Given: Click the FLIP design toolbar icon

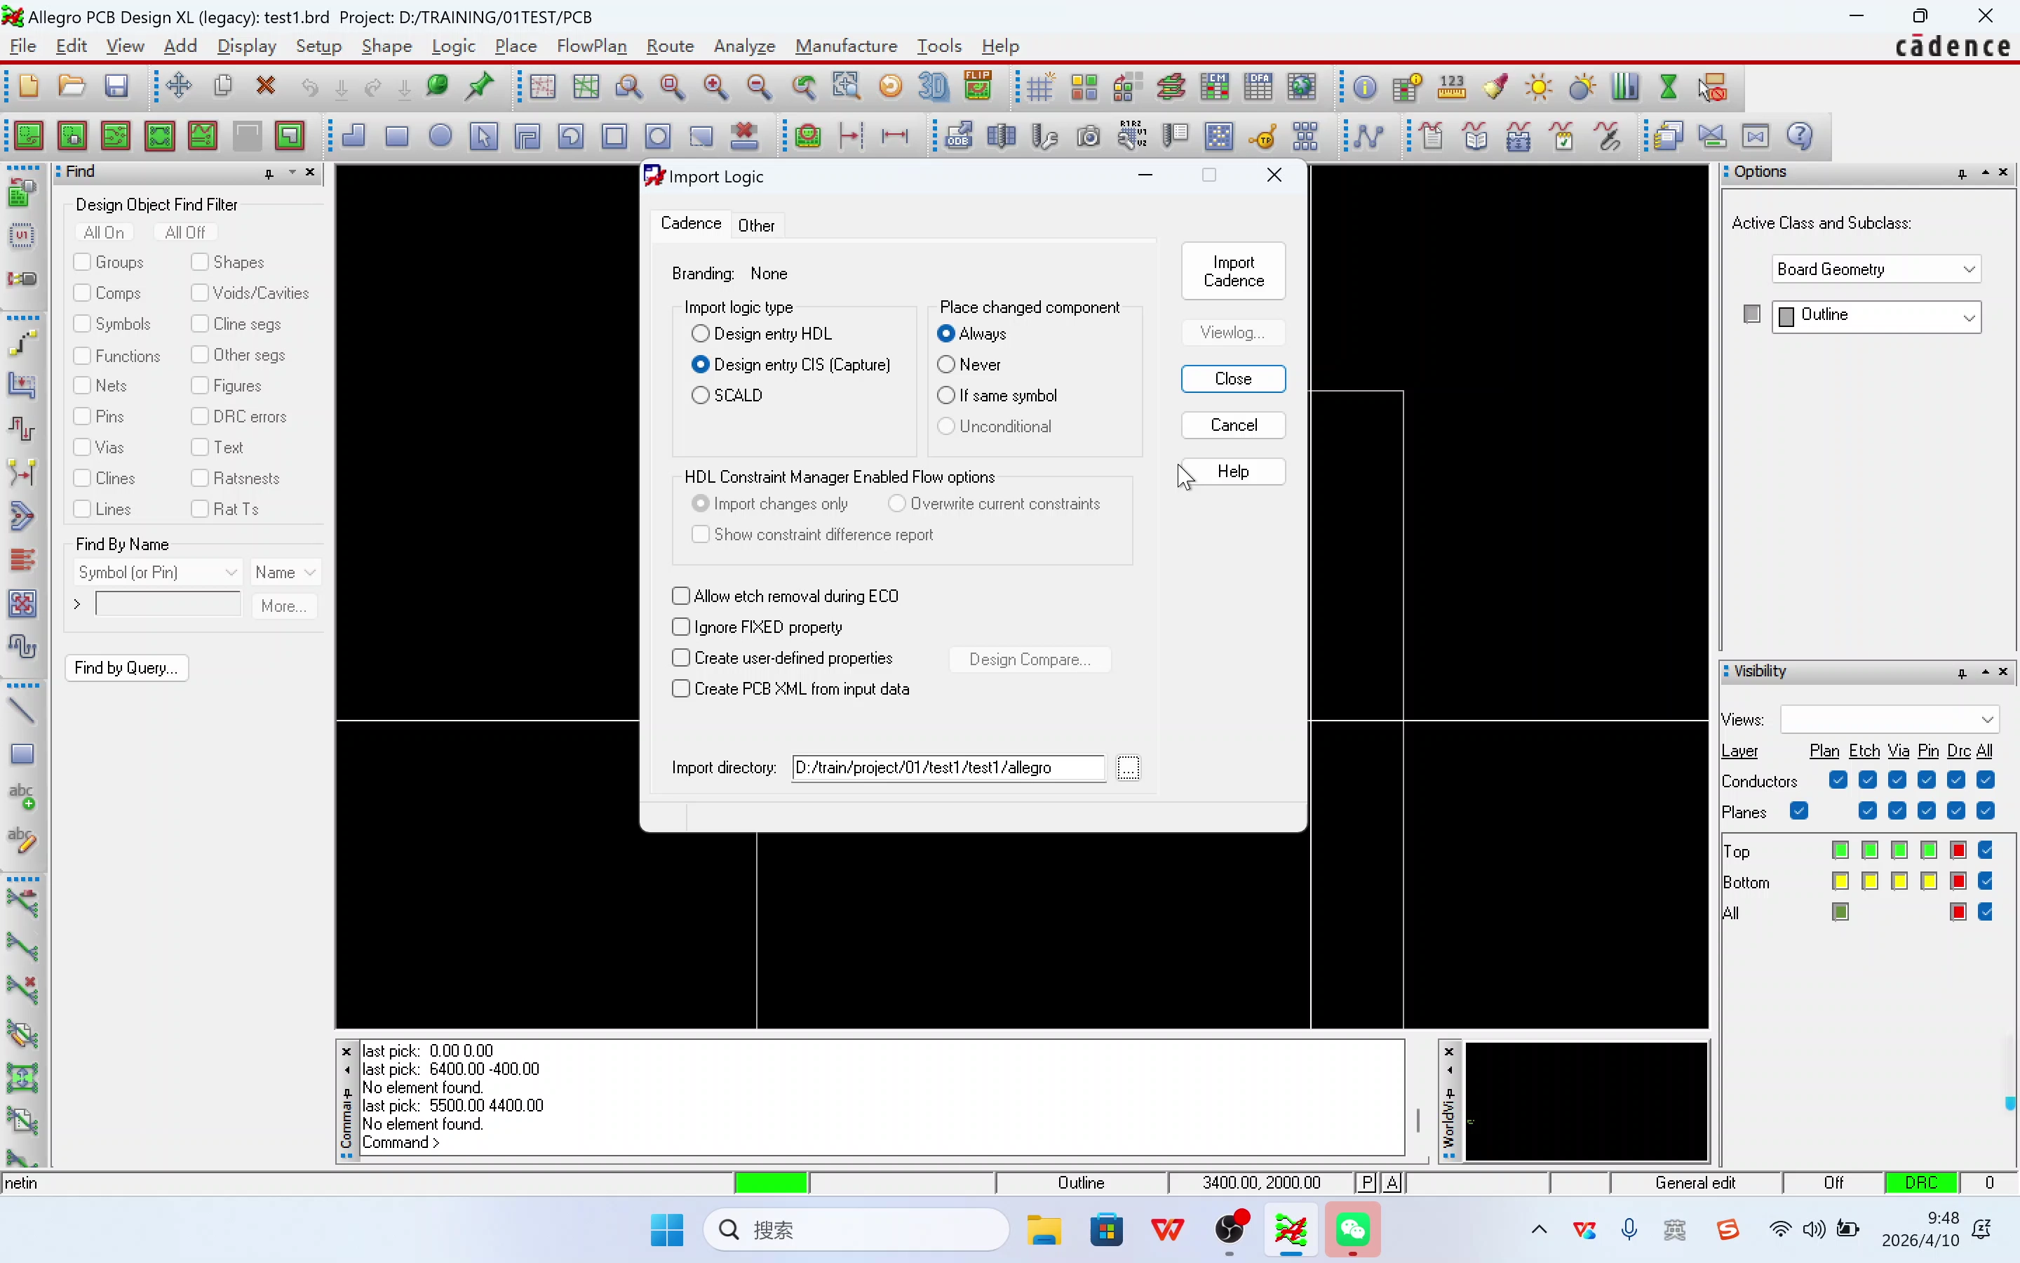Looking at the screenshot, I should [x=978, y=86].
